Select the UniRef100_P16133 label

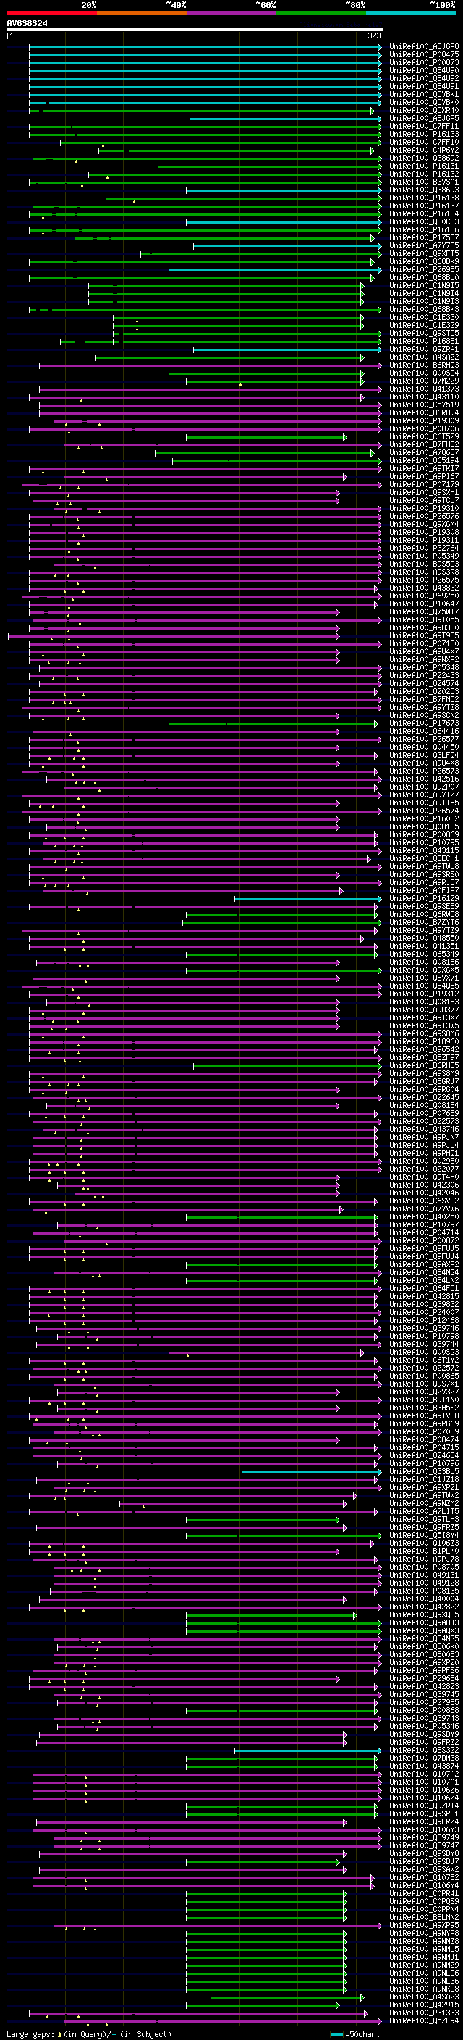[424, 135]
